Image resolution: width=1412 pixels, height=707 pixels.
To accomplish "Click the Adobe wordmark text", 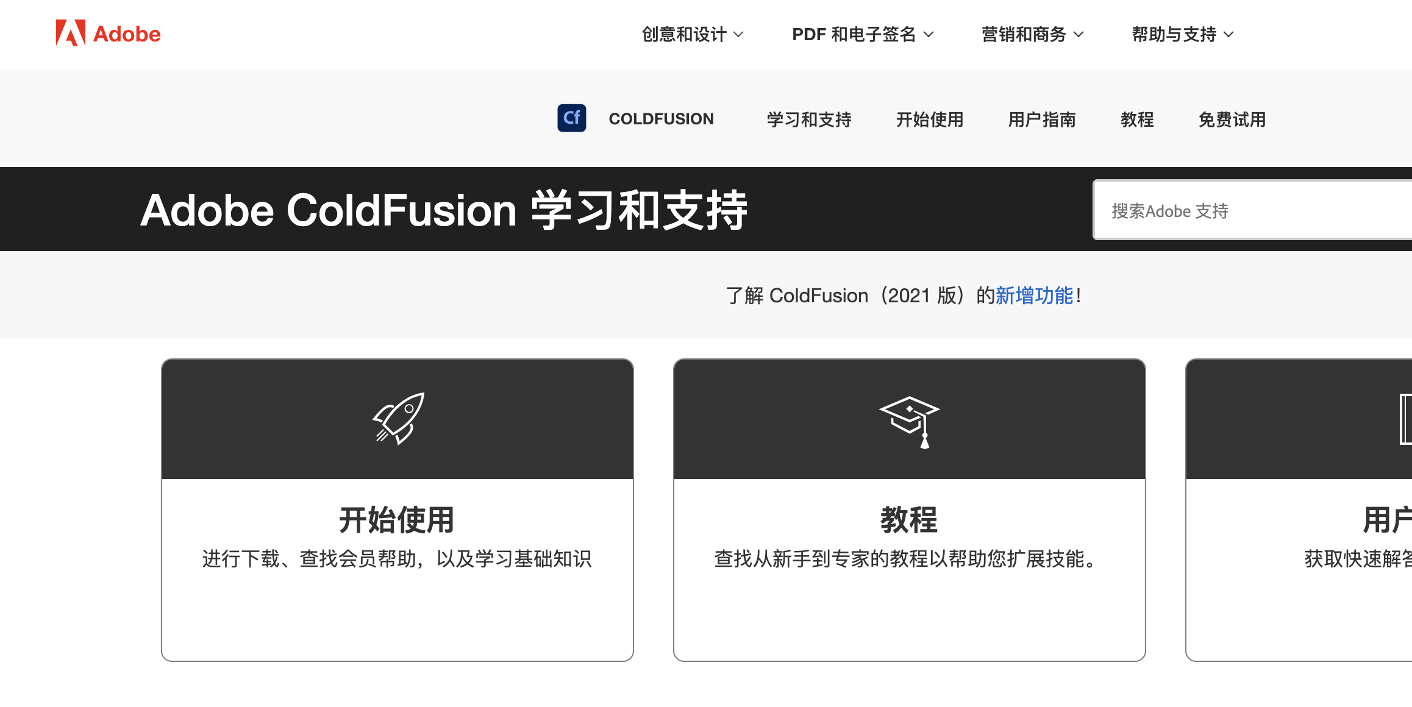I will pyautogui.click(x=127, y=34).
